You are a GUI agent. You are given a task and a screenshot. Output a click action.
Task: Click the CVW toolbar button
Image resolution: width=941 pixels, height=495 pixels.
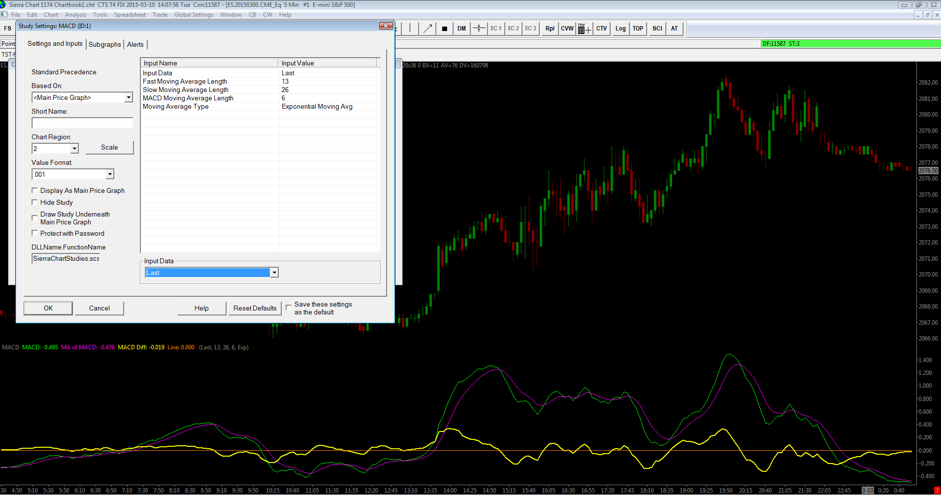tap(567, 29)
